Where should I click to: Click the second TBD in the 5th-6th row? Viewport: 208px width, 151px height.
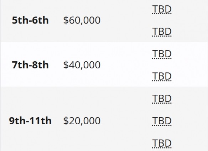coord(162,32)
